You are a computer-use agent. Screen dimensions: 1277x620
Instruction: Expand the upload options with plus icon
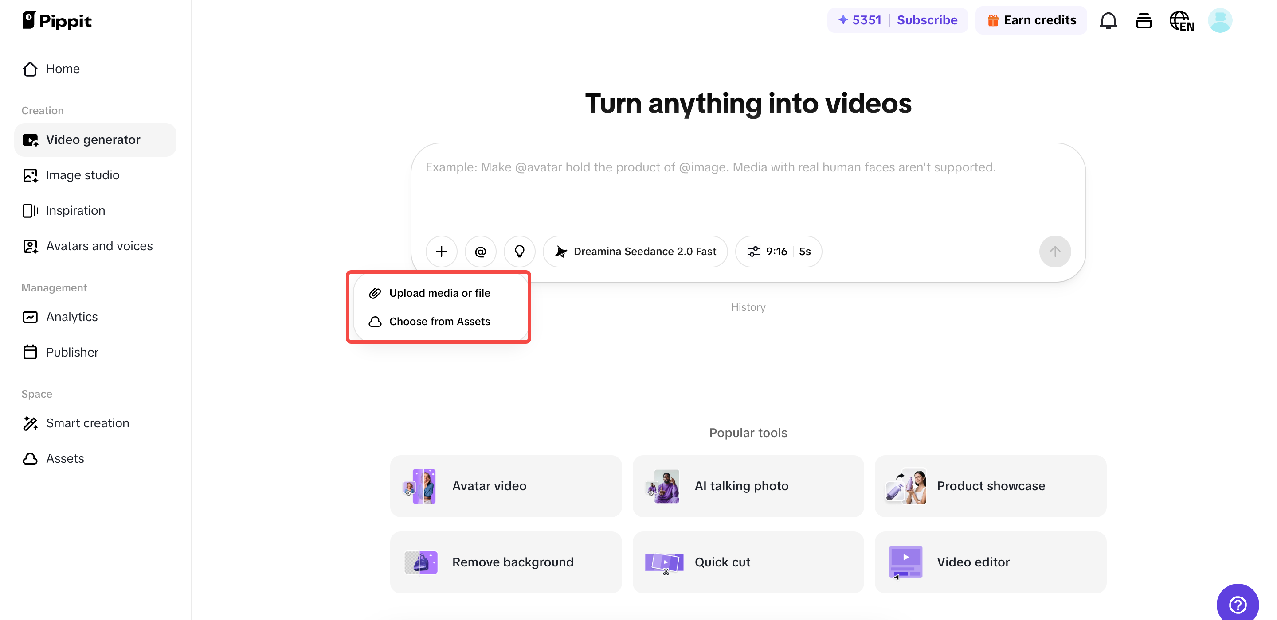point(441,251)
